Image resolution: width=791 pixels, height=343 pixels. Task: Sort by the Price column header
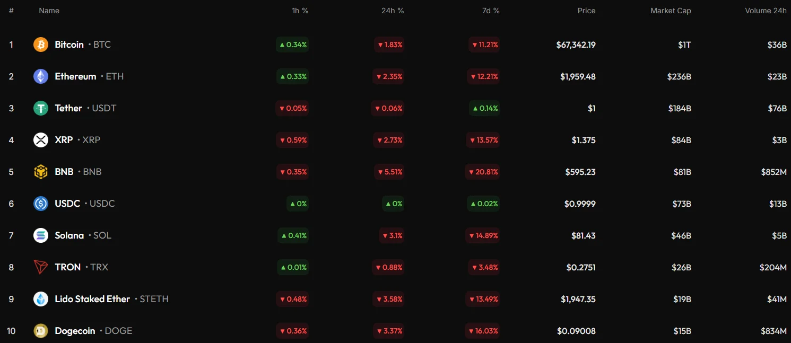pyautogui.click(x=586, y=11)
